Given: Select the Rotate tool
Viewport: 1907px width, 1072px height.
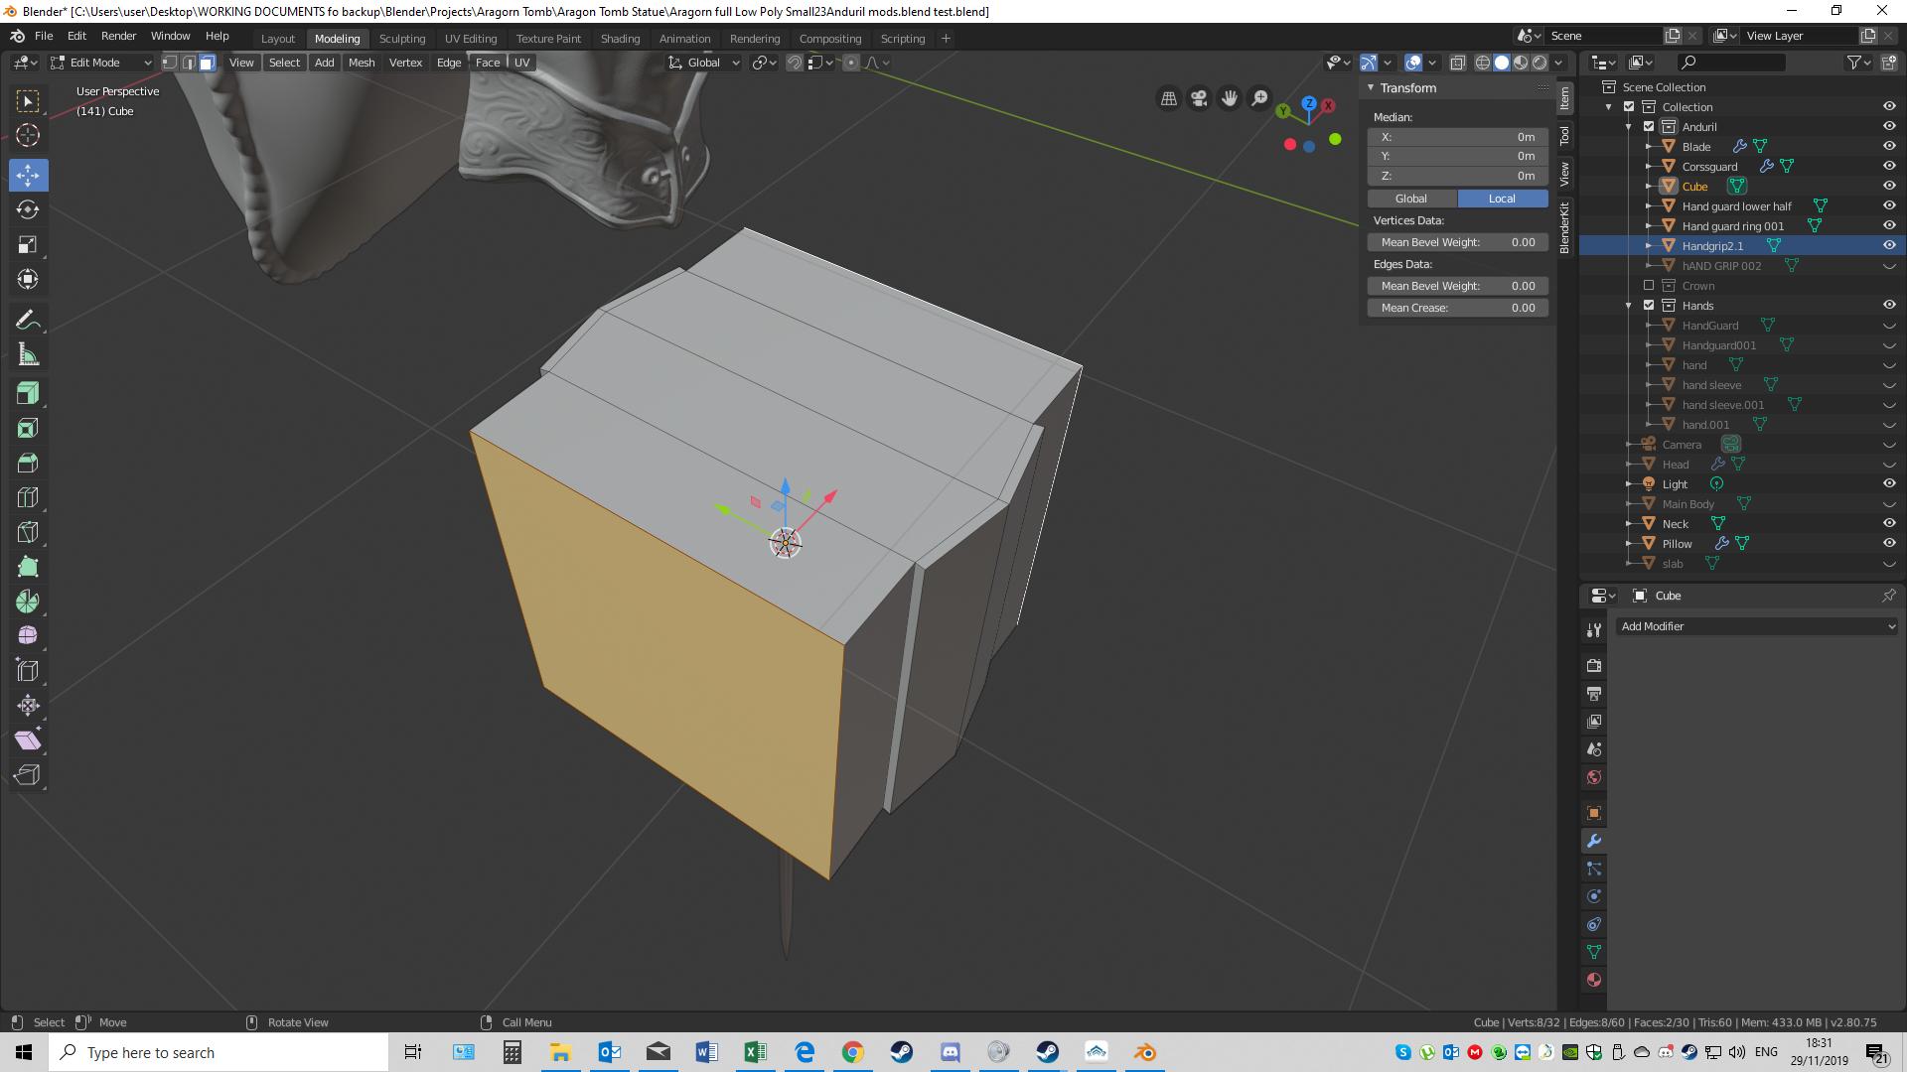Looking at the screenshot, I should (28, 209).
